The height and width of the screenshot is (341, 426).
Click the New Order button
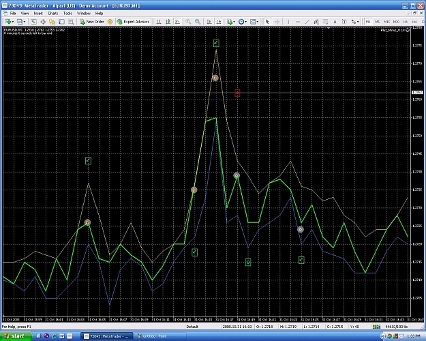(92, 22)
